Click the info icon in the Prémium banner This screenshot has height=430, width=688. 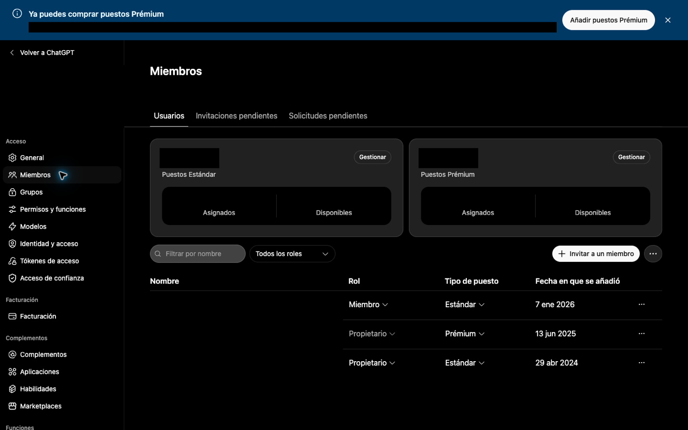pos(17,14)
